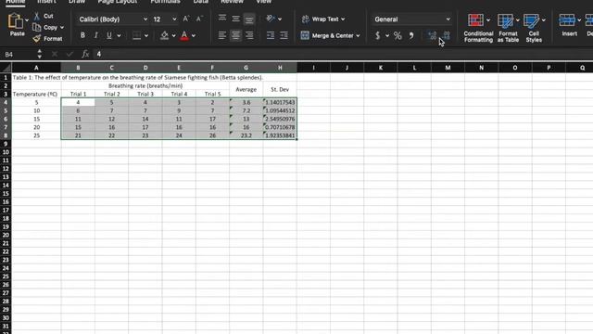Click the Cut scissors icon
Viewport: 593px width, 334px height.
tap(37, 16)
